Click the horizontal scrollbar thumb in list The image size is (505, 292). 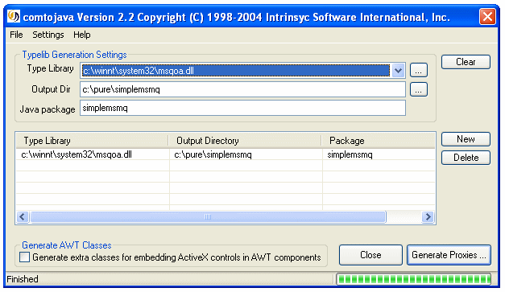tap(208, 217)
